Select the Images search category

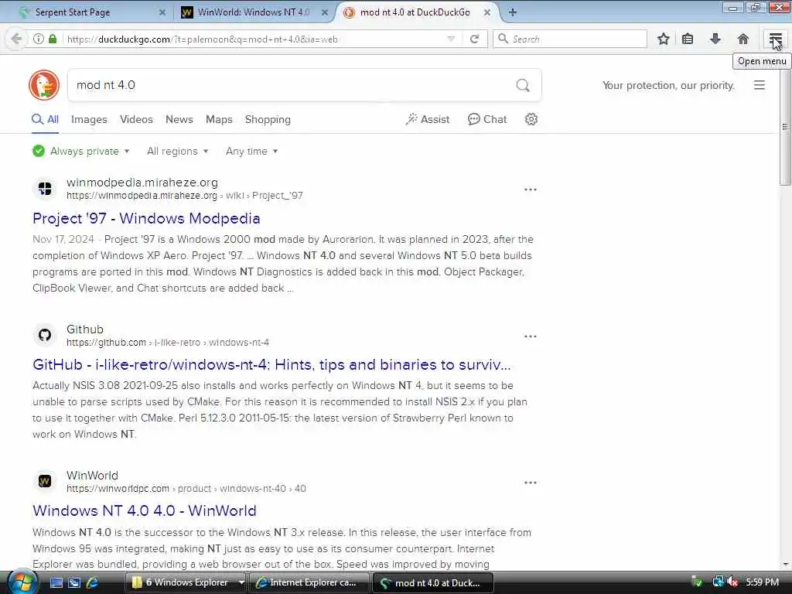(89, 120)
